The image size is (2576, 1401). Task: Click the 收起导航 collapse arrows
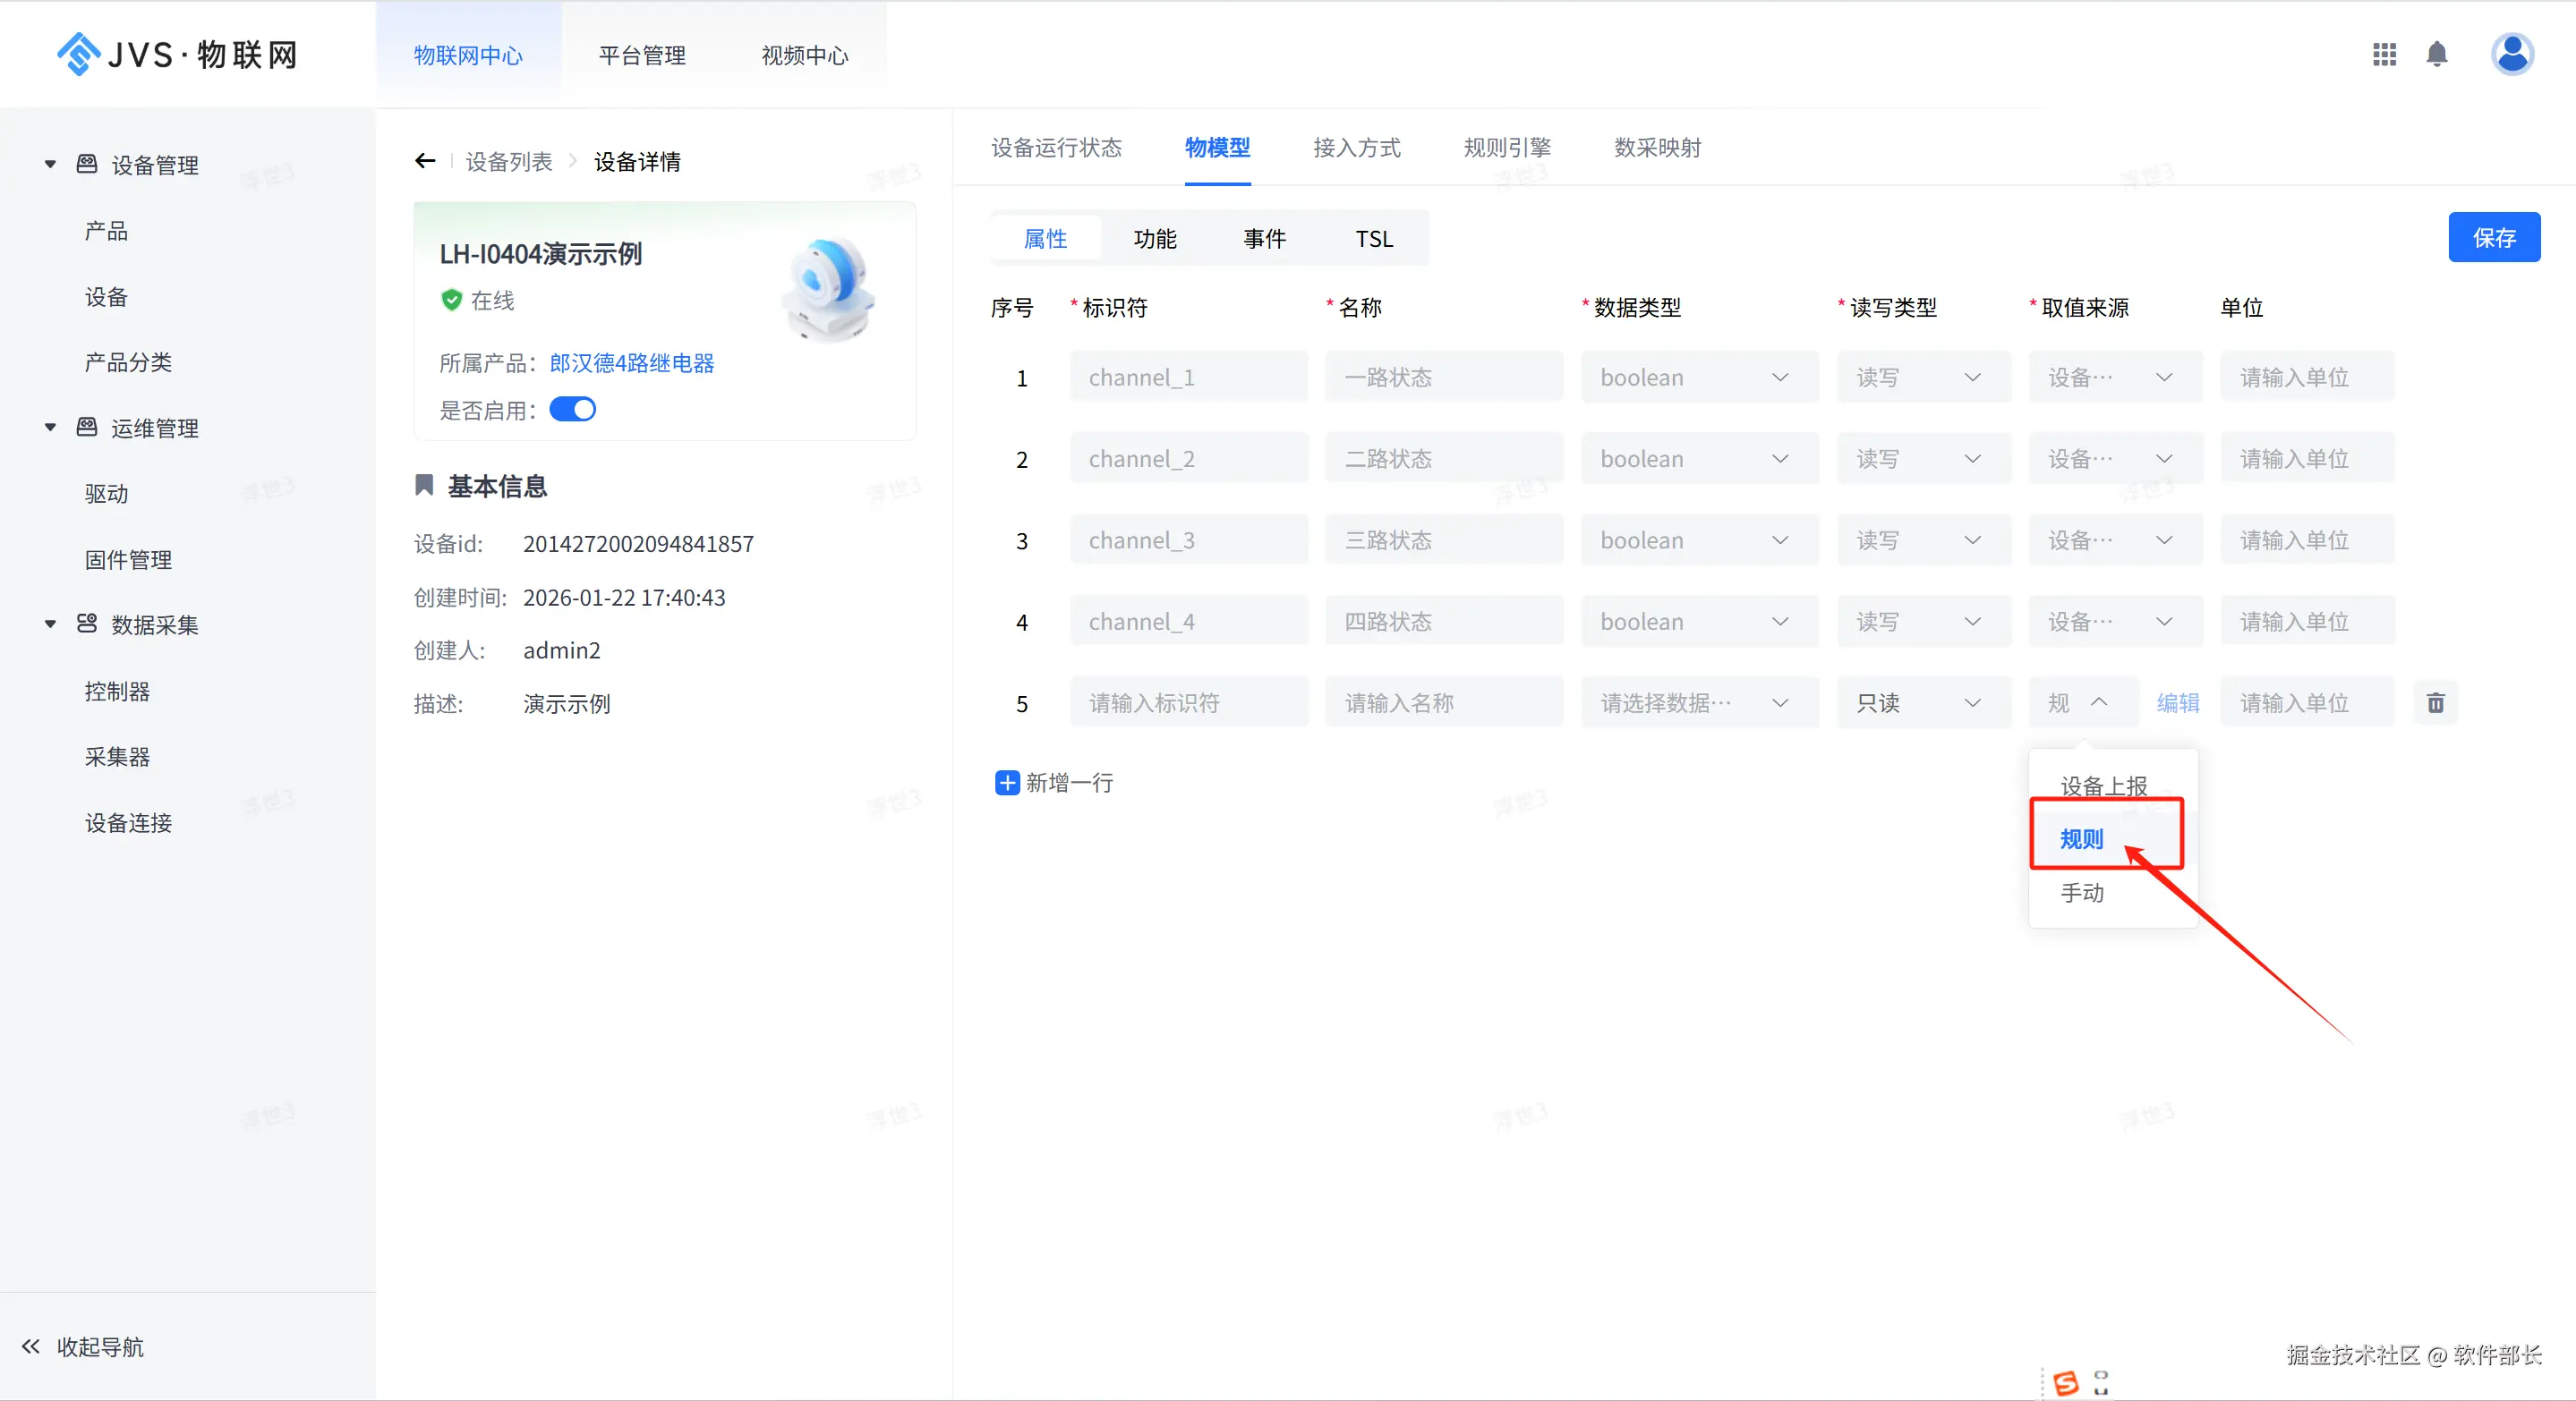(x=31, y=1346)
